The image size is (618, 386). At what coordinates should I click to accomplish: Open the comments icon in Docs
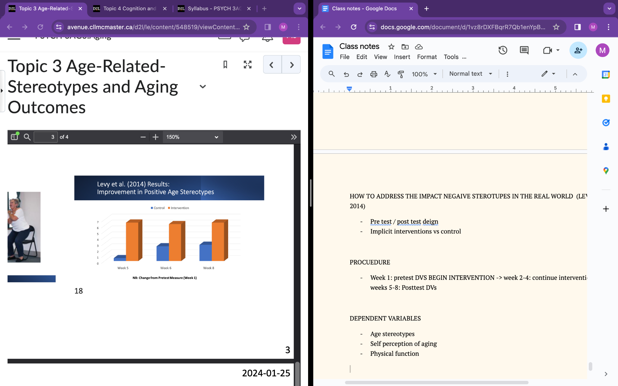tap(524, 50)
